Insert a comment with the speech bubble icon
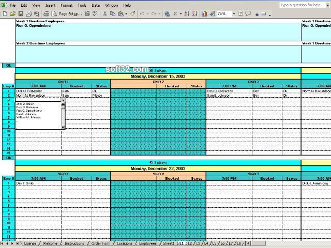This screenshot has height=248, width=331. pos(248,14)
